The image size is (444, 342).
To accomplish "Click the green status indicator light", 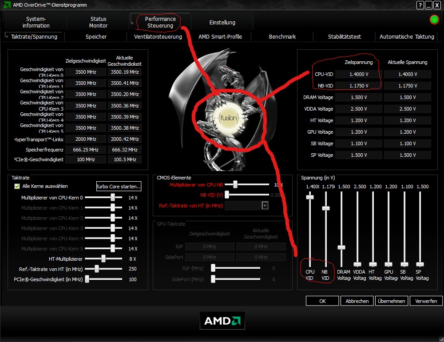I will pyautogui.click(x=434, y=20).
